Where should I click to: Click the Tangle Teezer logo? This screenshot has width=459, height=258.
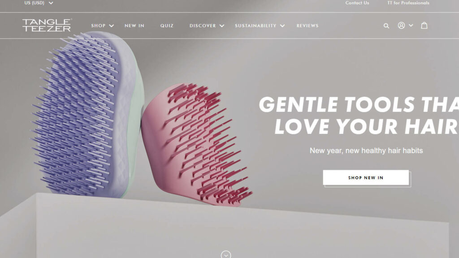(47, 25)
